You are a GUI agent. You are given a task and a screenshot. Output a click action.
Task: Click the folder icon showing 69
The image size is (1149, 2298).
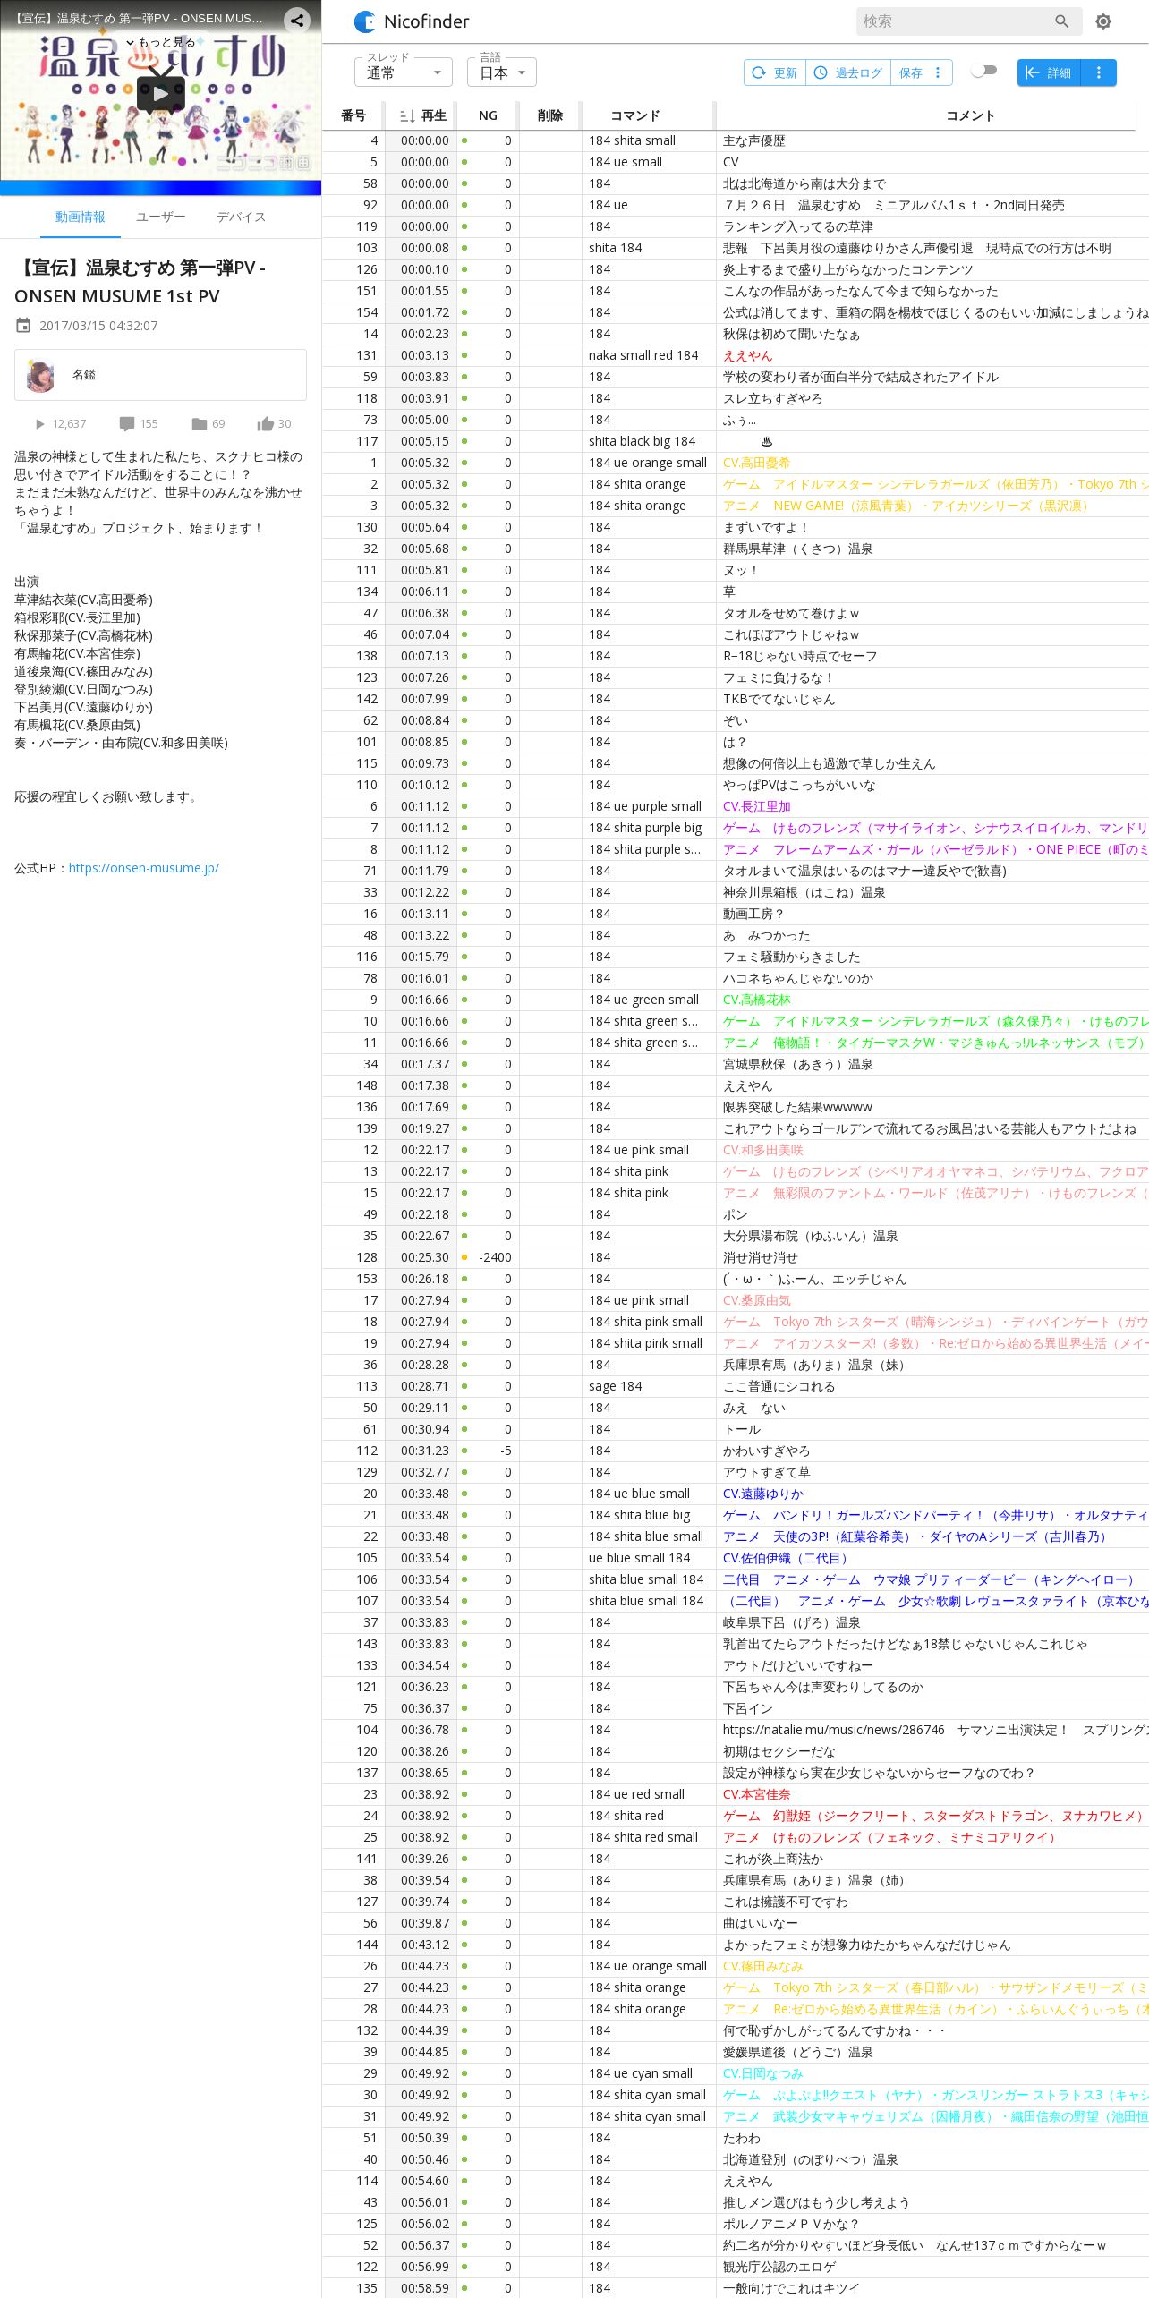200,424
